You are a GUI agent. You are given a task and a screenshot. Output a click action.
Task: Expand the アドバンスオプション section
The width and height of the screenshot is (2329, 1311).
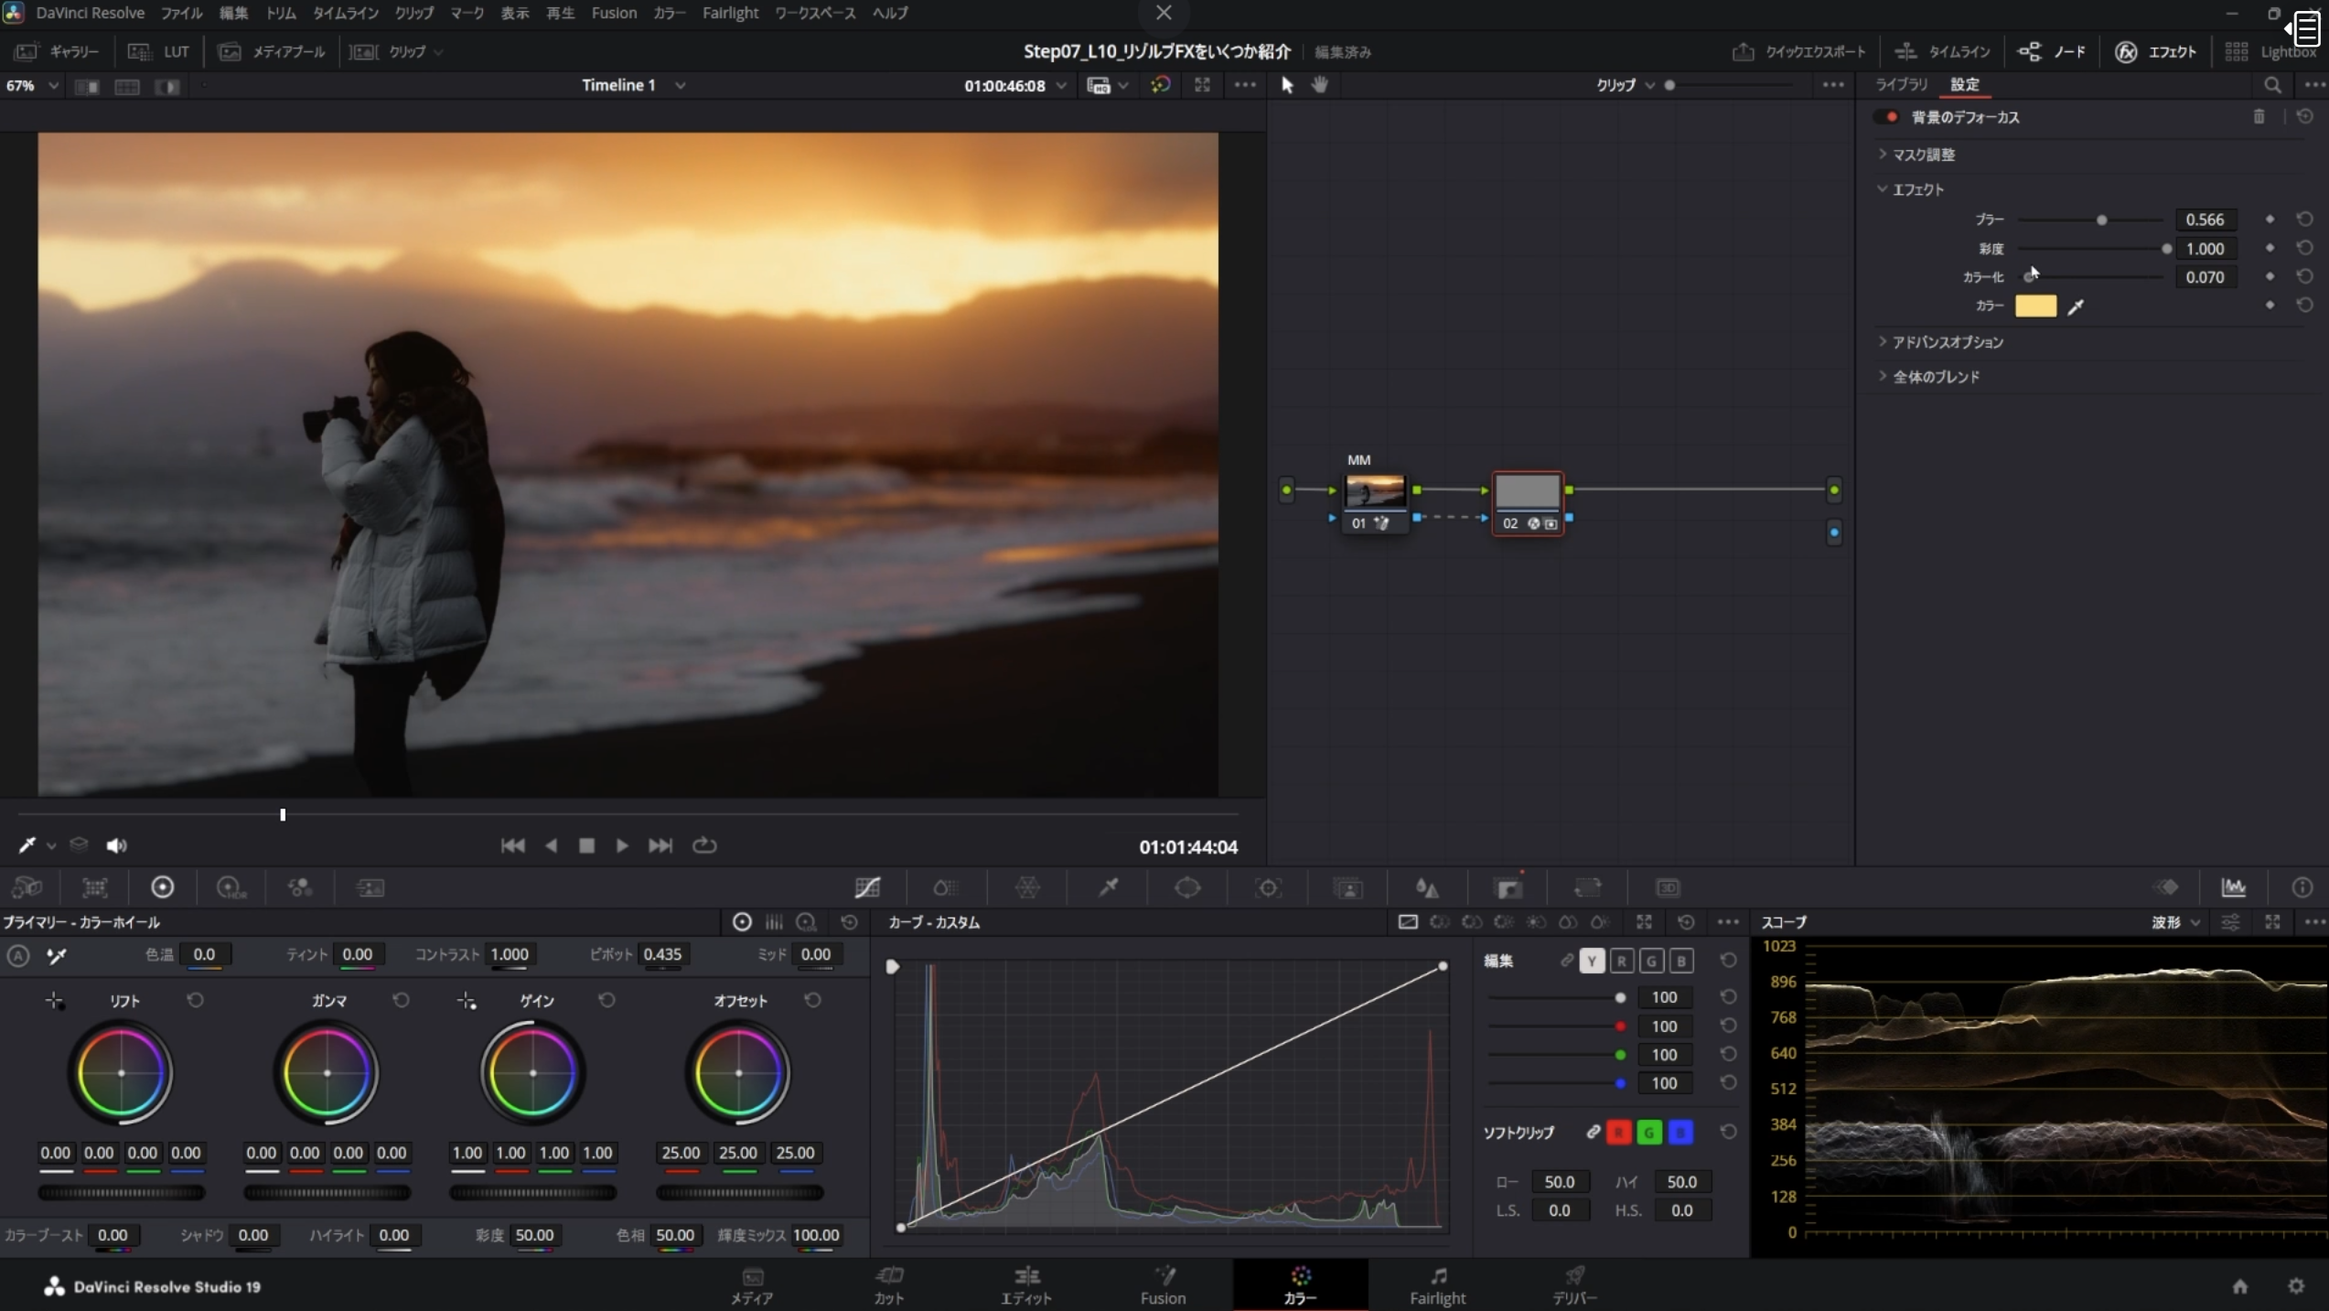[x=1947, y=342]
